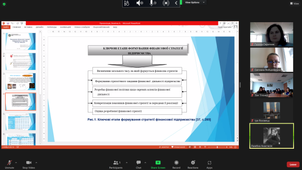Click the speaker volume icon in overlay
The width and height of the screenshot is (302, 170).
140,3
